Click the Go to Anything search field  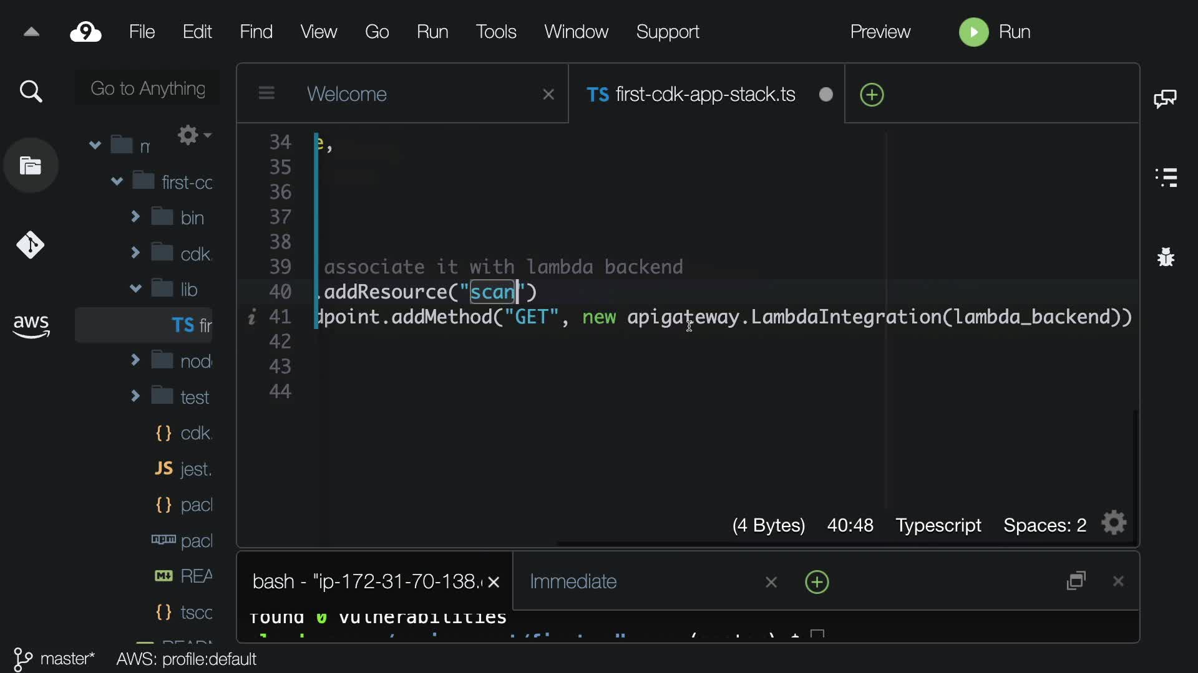pyautogui.click(x=148, y=88)
